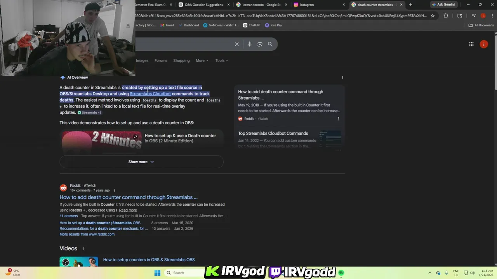Screen dimensions: 497x279
Task: Open Rise Pay bookmark
Action: pyautogui.click(x=273, y=25)
